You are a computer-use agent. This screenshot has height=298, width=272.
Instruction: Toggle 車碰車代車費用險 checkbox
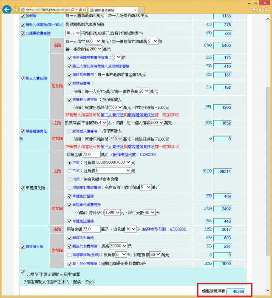pyautogui.click(x=70, y=205)
